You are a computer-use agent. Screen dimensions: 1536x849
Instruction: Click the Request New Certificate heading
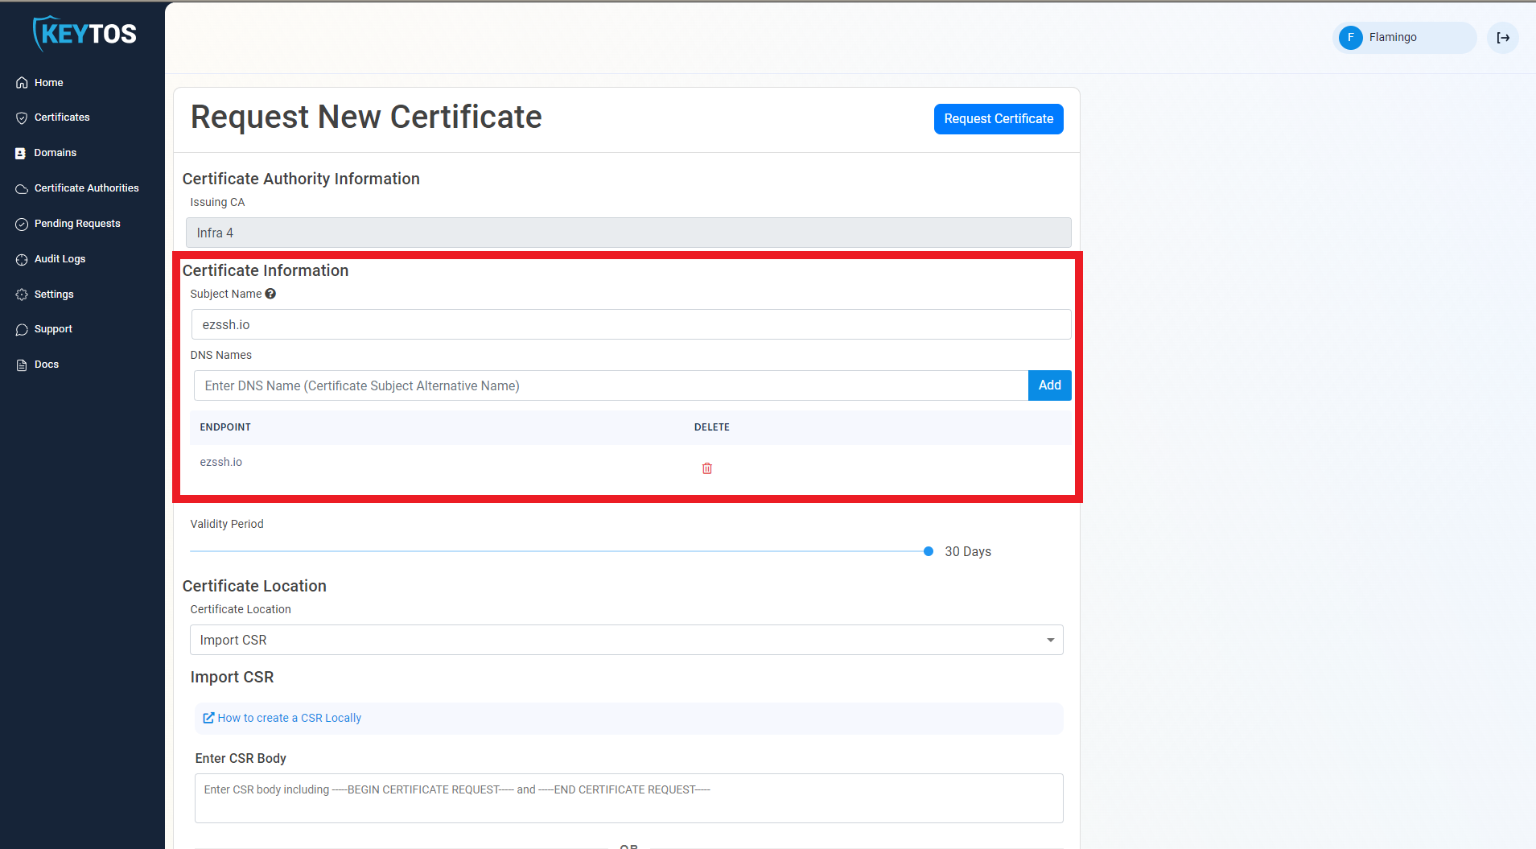tap(366, 117)
